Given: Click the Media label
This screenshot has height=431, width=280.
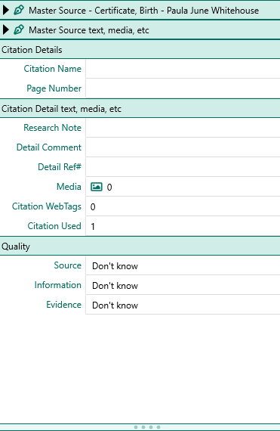Looking at the screenshot, I should (69, 187).
